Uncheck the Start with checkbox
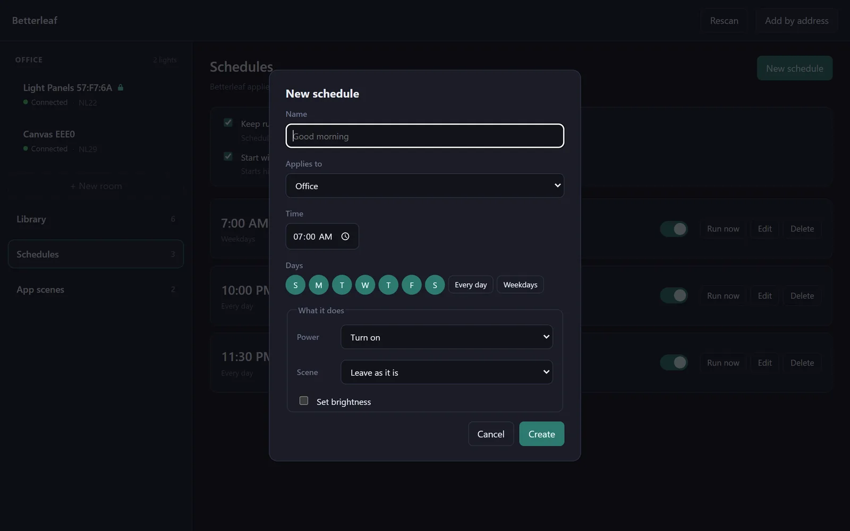850x531 pixels. click(228, 156)
